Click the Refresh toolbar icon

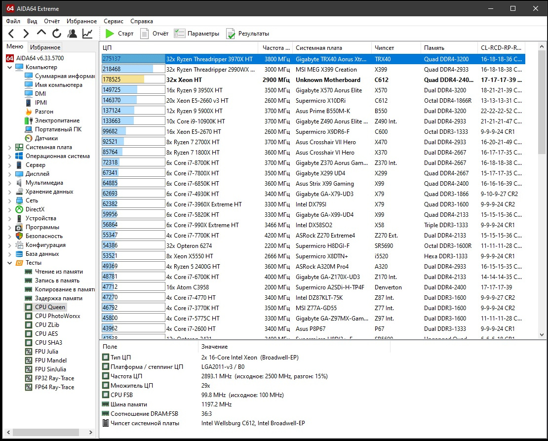pos(57,34)
